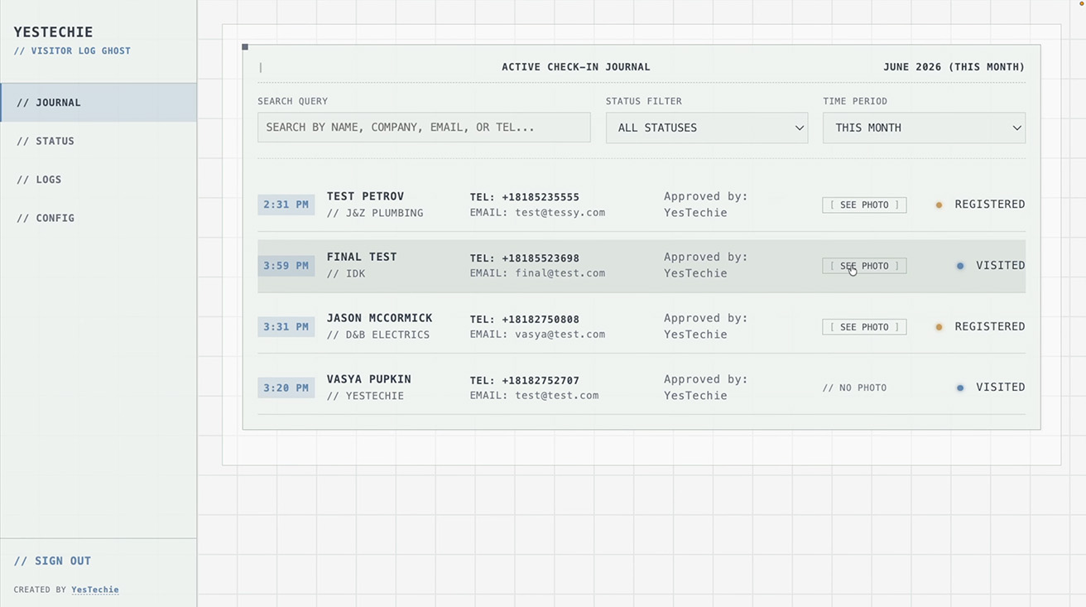Click the name TEST PETROV
The height and width of the screenshot is (607, 1086).
click(365, 196)
